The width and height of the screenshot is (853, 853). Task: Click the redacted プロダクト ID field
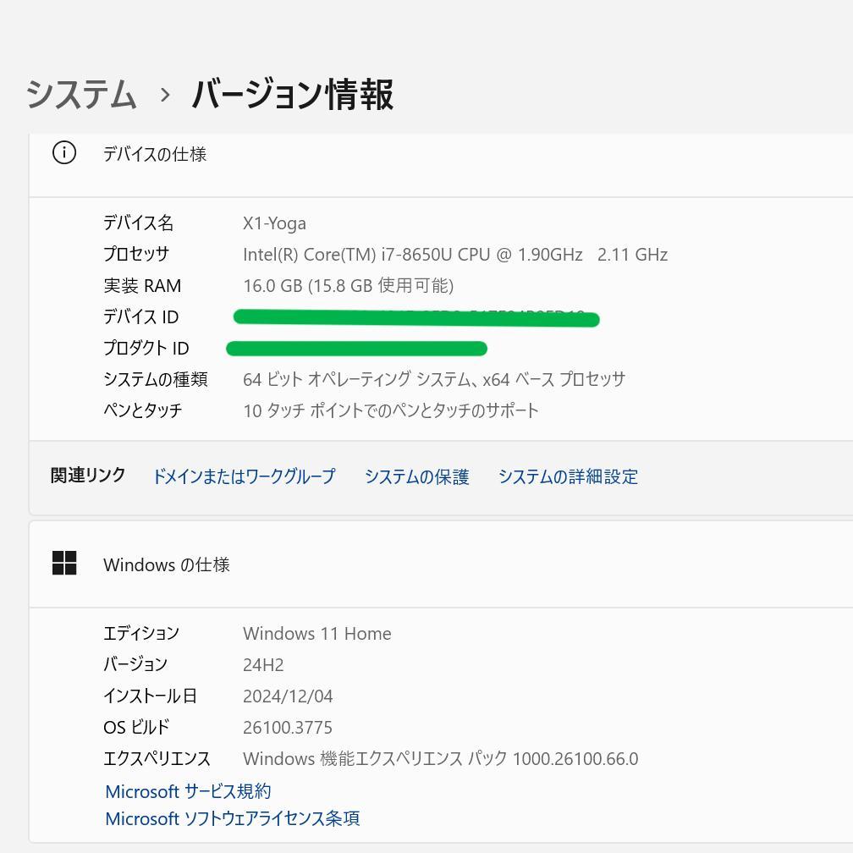pos(357,348)
